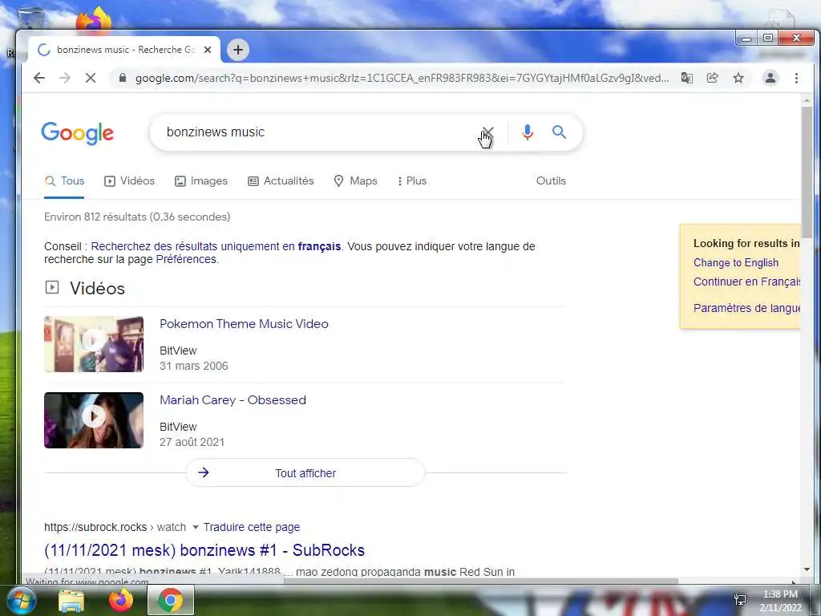
Task: Open the translate page icon
Action: point(687,78)
